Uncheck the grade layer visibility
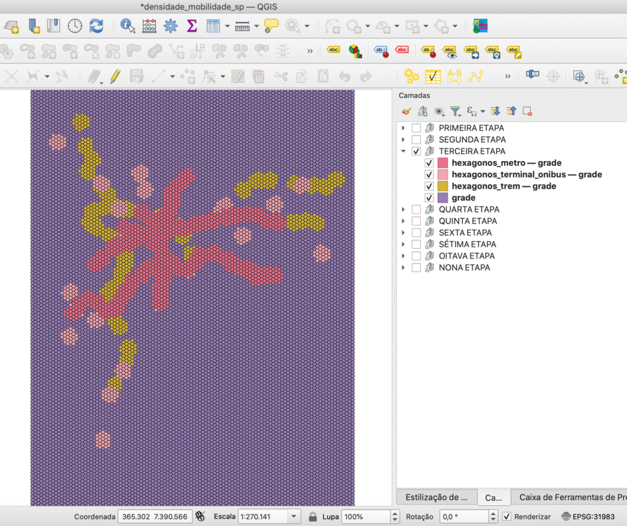The width and height of the screenshot is (627, 526). coord(429,198)
